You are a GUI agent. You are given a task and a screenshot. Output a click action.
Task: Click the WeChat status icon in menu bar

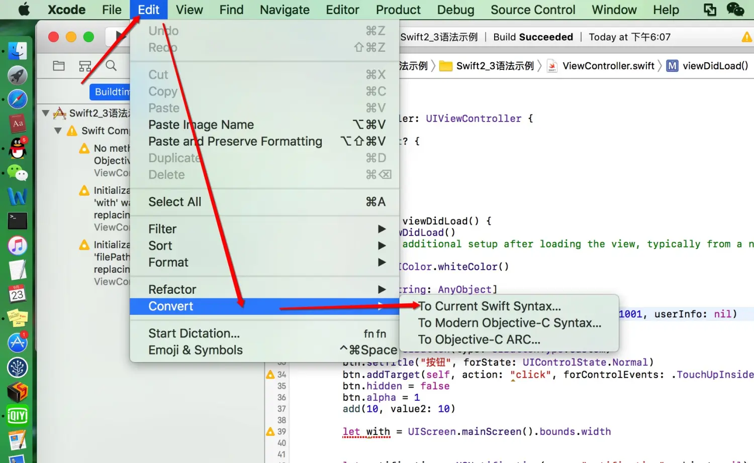[x=735, y=10]
